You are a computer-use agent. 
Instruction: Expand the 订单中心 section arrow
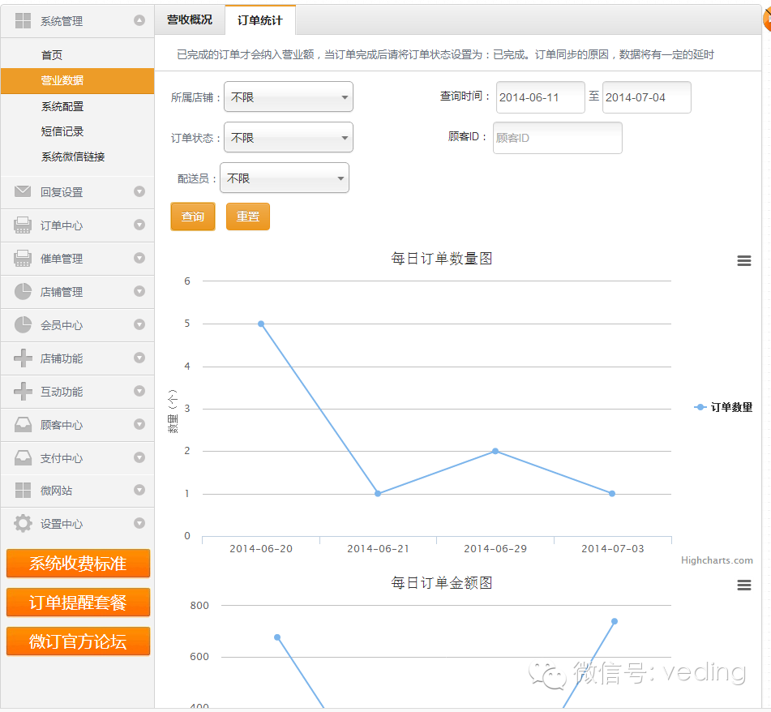coord(139,225)
